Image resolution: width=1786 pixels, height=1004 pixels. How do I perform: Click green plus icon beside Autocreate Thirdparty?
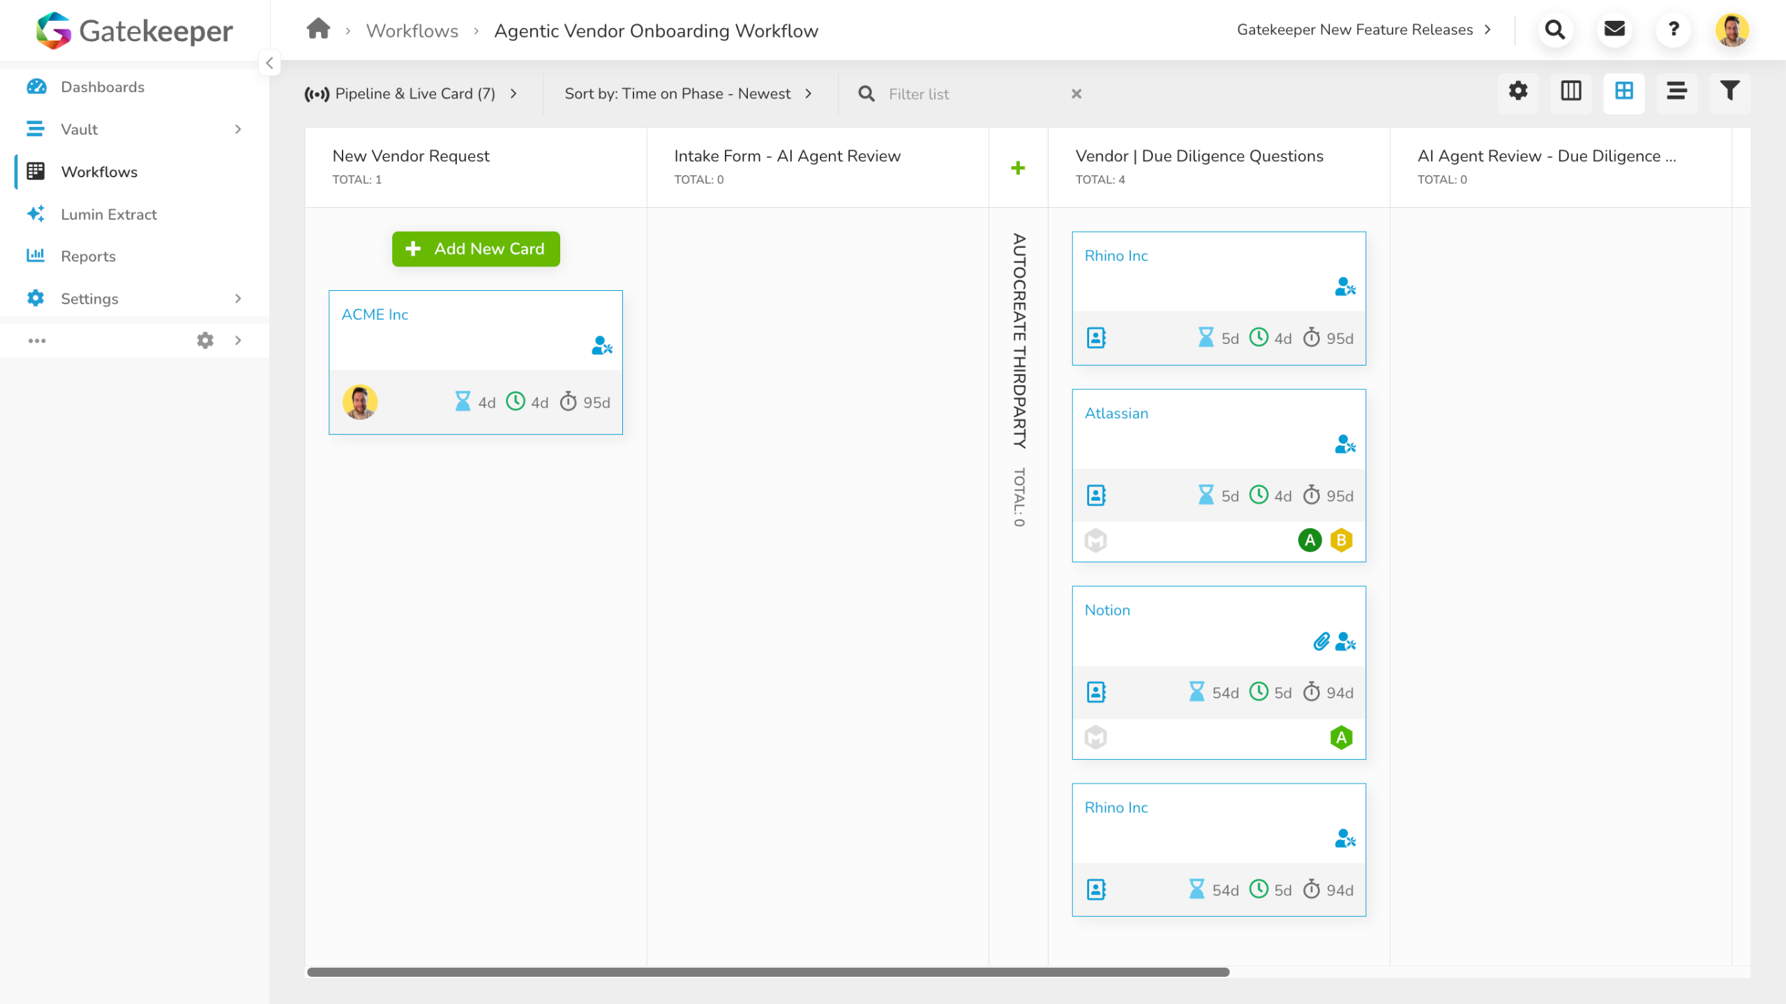pos(1018,168)
